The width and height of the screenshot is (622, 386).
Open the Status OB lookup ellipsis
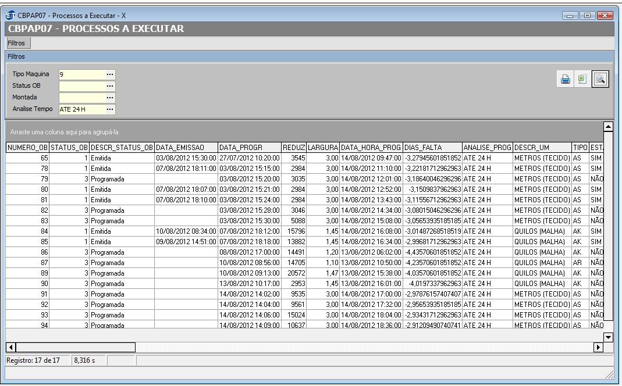pos(110,86)
